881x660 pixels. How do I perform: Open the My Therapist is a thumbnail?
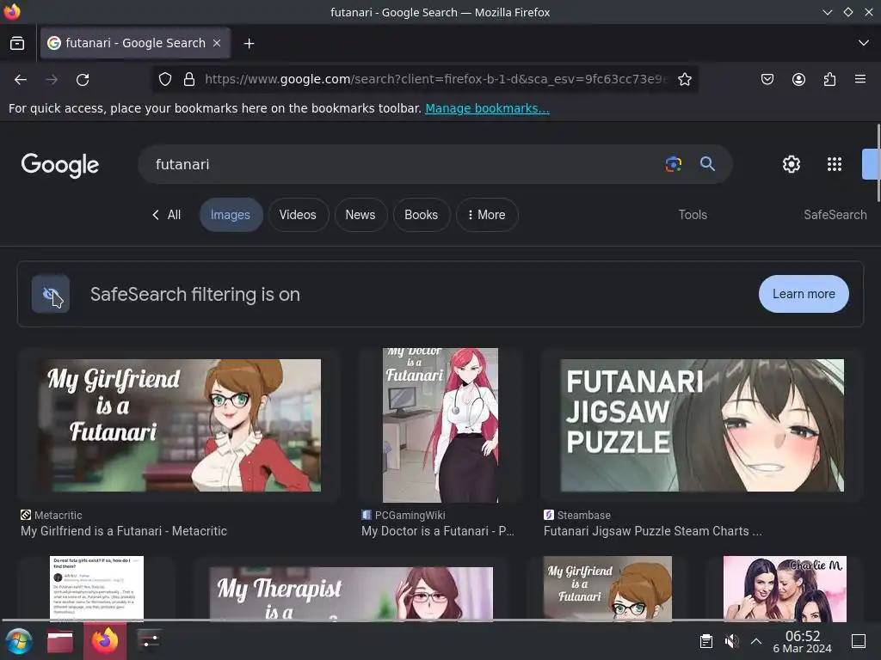(351, 594)
